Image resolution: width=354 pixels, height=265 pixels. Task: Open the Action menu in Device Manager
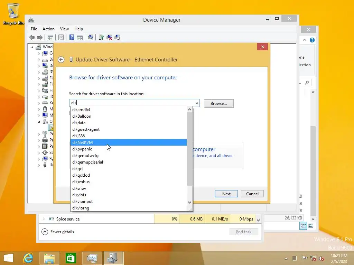pyautogui.click(x=48, y=29)
